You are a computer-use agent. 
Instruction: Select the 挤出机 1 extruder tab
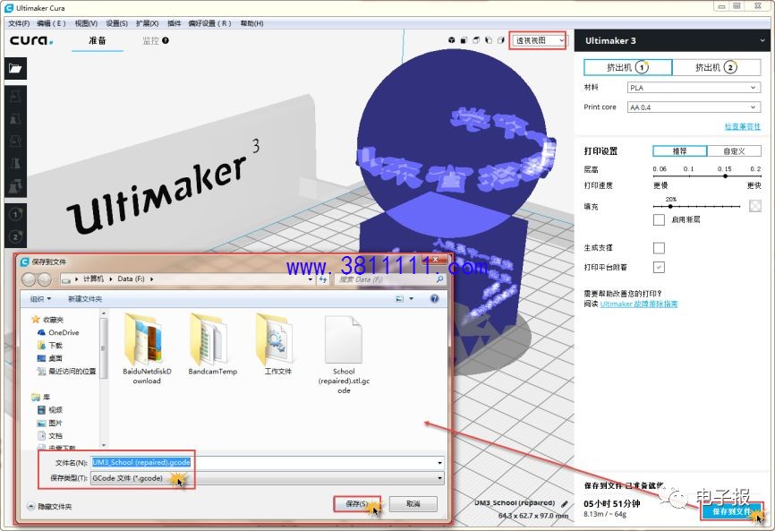[627, 67]
